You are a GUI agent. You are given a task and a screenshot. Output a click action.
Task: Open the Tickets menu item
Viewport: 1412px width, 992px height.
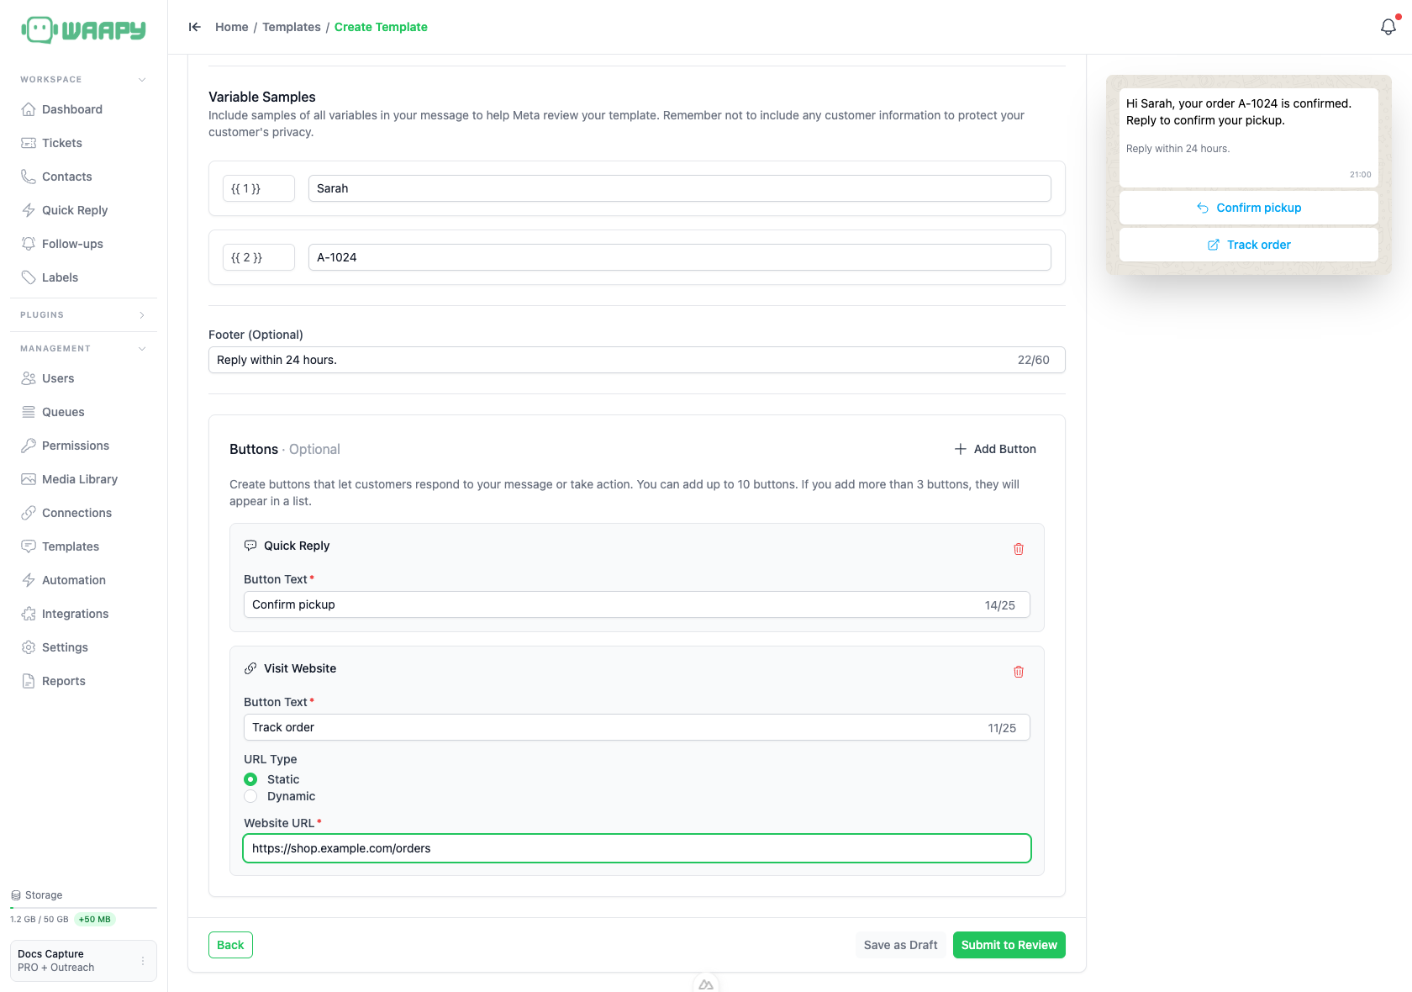(83, 143)
